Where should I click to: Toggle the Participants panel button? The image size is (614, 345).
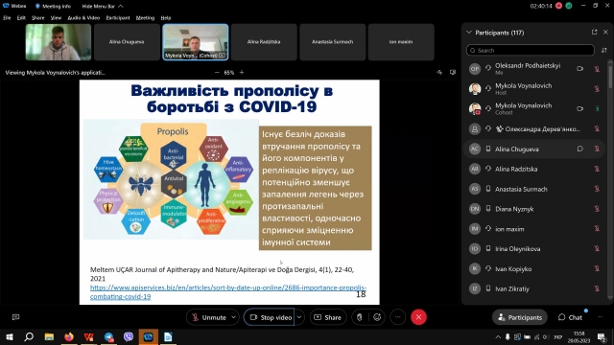click(x=520, y=317)
